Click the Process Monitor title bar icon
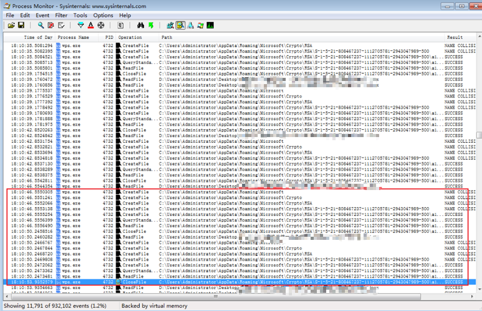This screenshot has width=482, height=311. (x=7, y=6)
